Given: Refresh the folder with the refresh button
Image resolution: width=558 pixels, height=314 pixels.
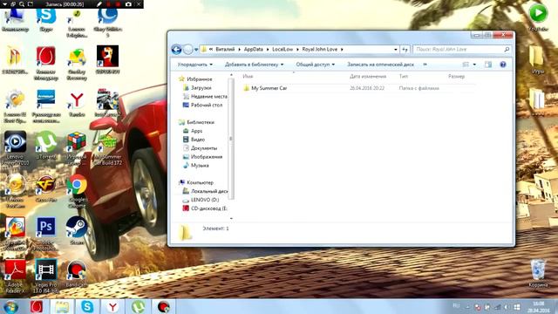Looking at the screenshot, I should pyautogui.click(x=405, y=50).
